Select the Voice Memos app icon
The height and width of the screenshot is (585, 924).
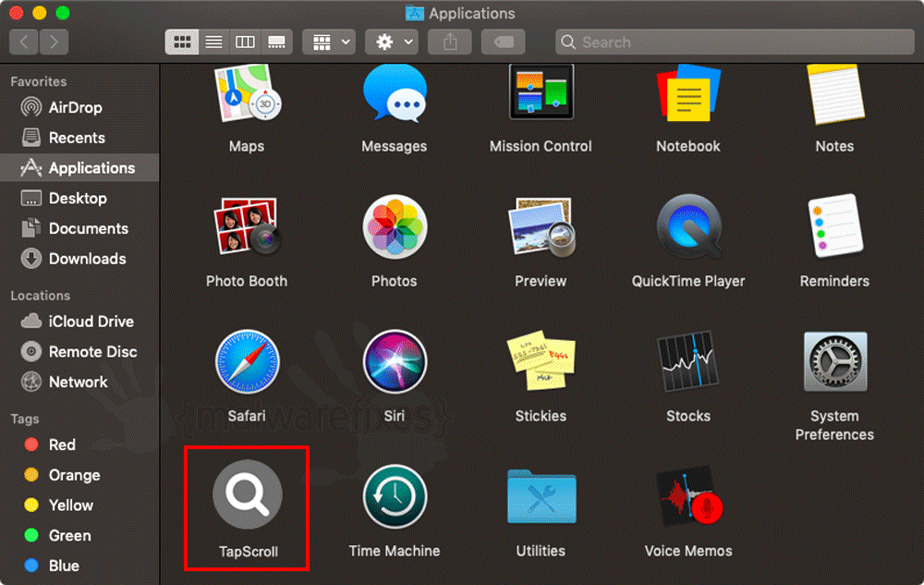688,496
